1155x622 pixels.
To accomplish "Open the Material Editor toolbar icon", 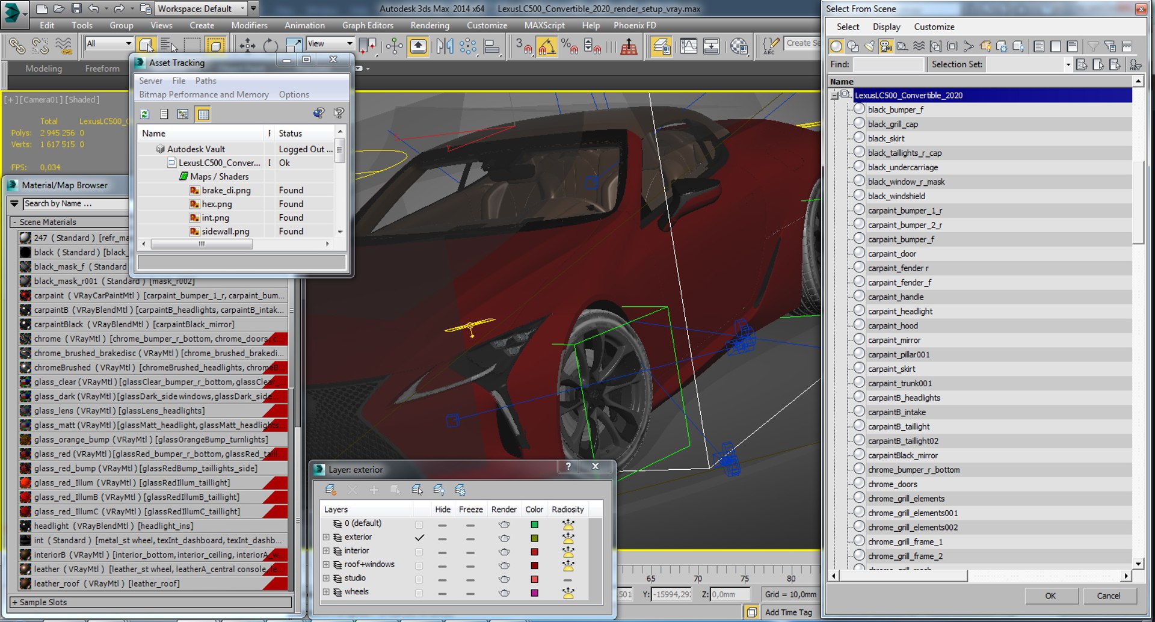I will pyautogui.click(x=739, y=46).
